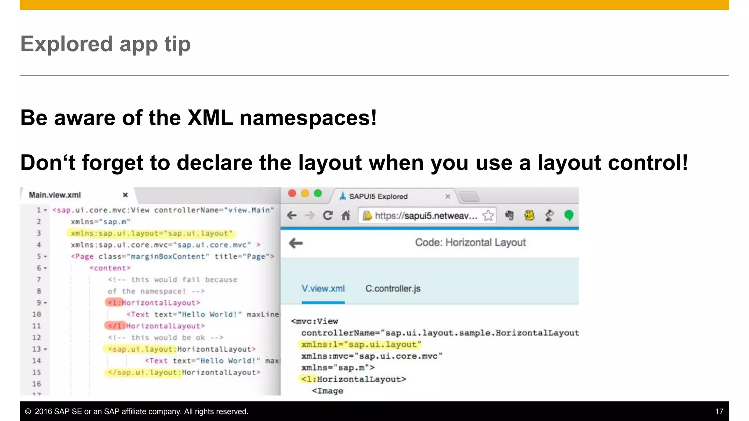Viewport: 749px width, 421px height.
Task: Close the SAPUI5 Explored browser tab
Action: coord(448,196)
